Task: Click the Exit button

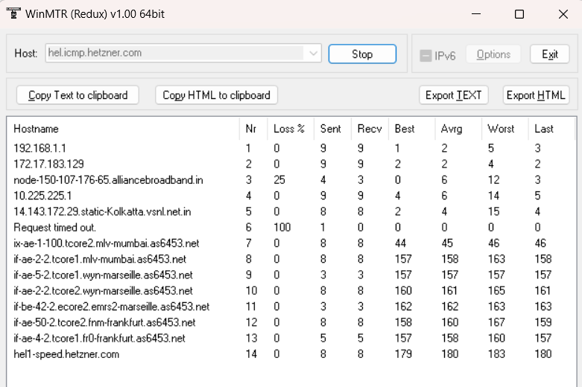Action: coord(550,54)
